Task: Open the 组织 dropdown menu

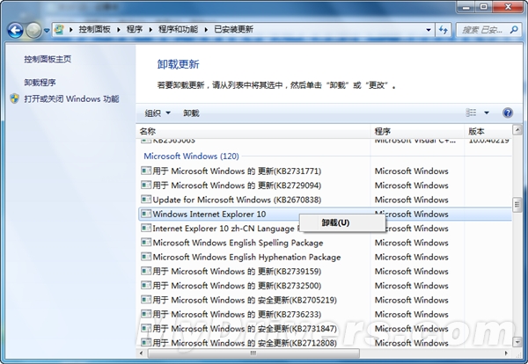Action: point(158,113)
